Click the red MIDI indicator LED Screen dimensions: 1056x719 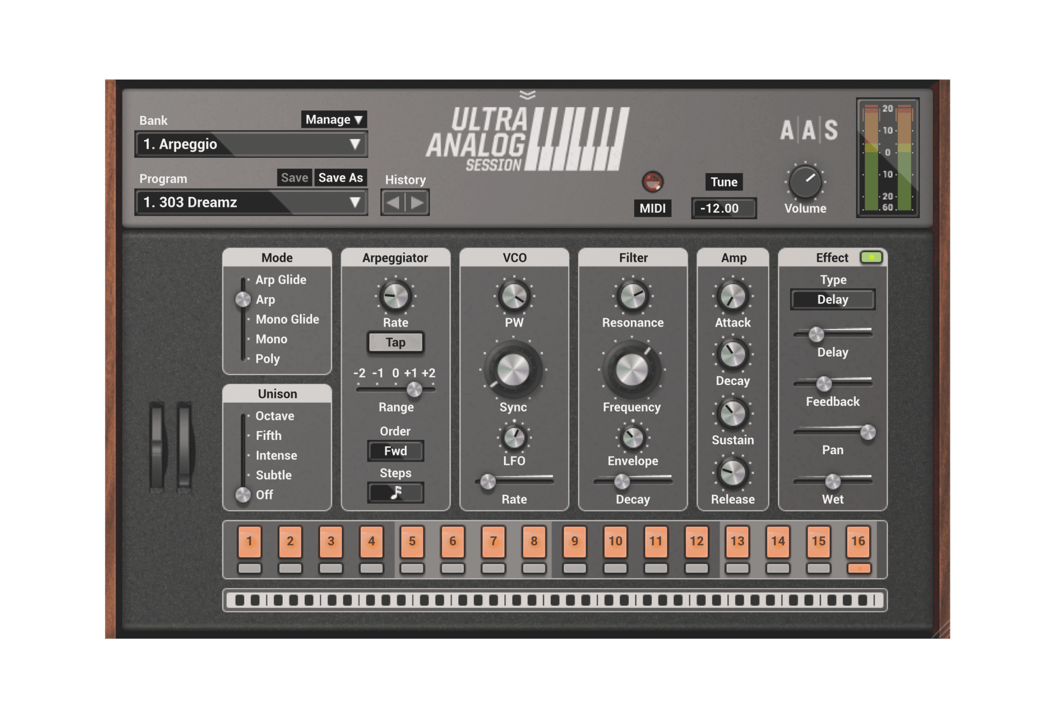(x=653, y=182)
